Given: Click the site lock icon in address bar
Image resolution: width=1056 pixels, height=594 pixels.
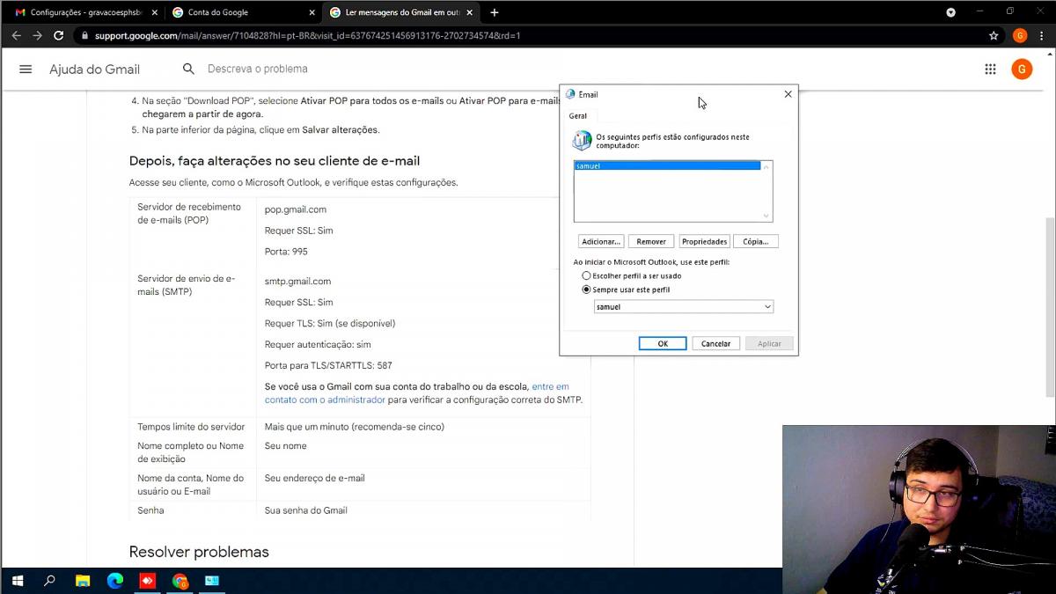Looking at the screenshot, I should tap(84, 36).
